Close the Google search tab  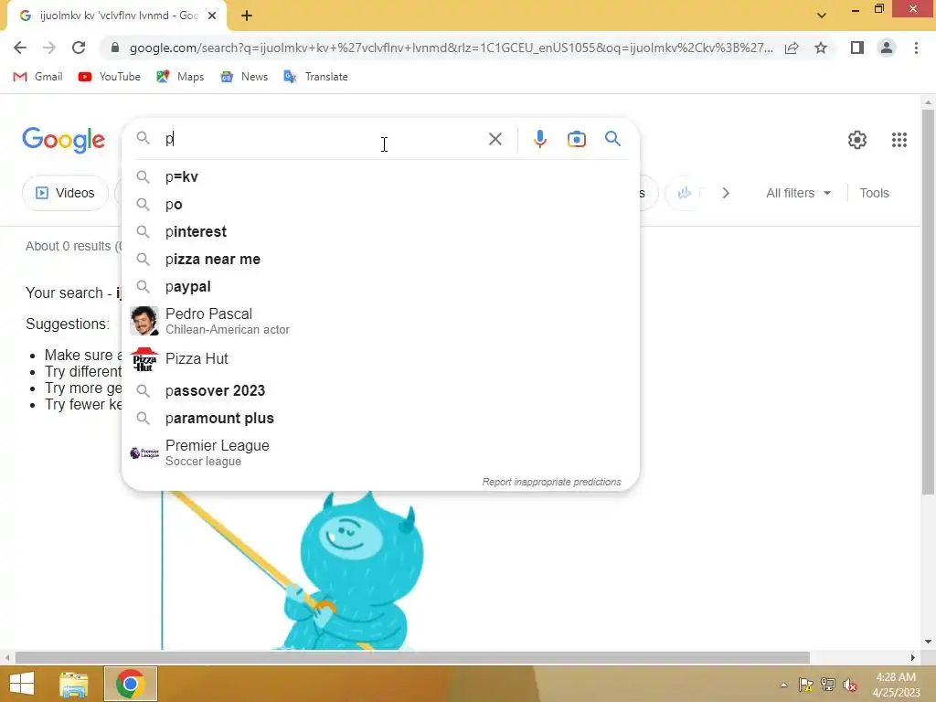pyautogui.click(x=212, y=16)
